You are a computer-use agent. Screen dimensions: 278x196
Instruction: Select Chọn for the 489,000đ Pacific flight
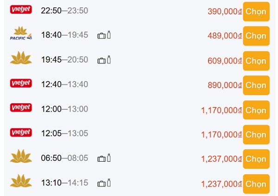click(x=256, y=36)
